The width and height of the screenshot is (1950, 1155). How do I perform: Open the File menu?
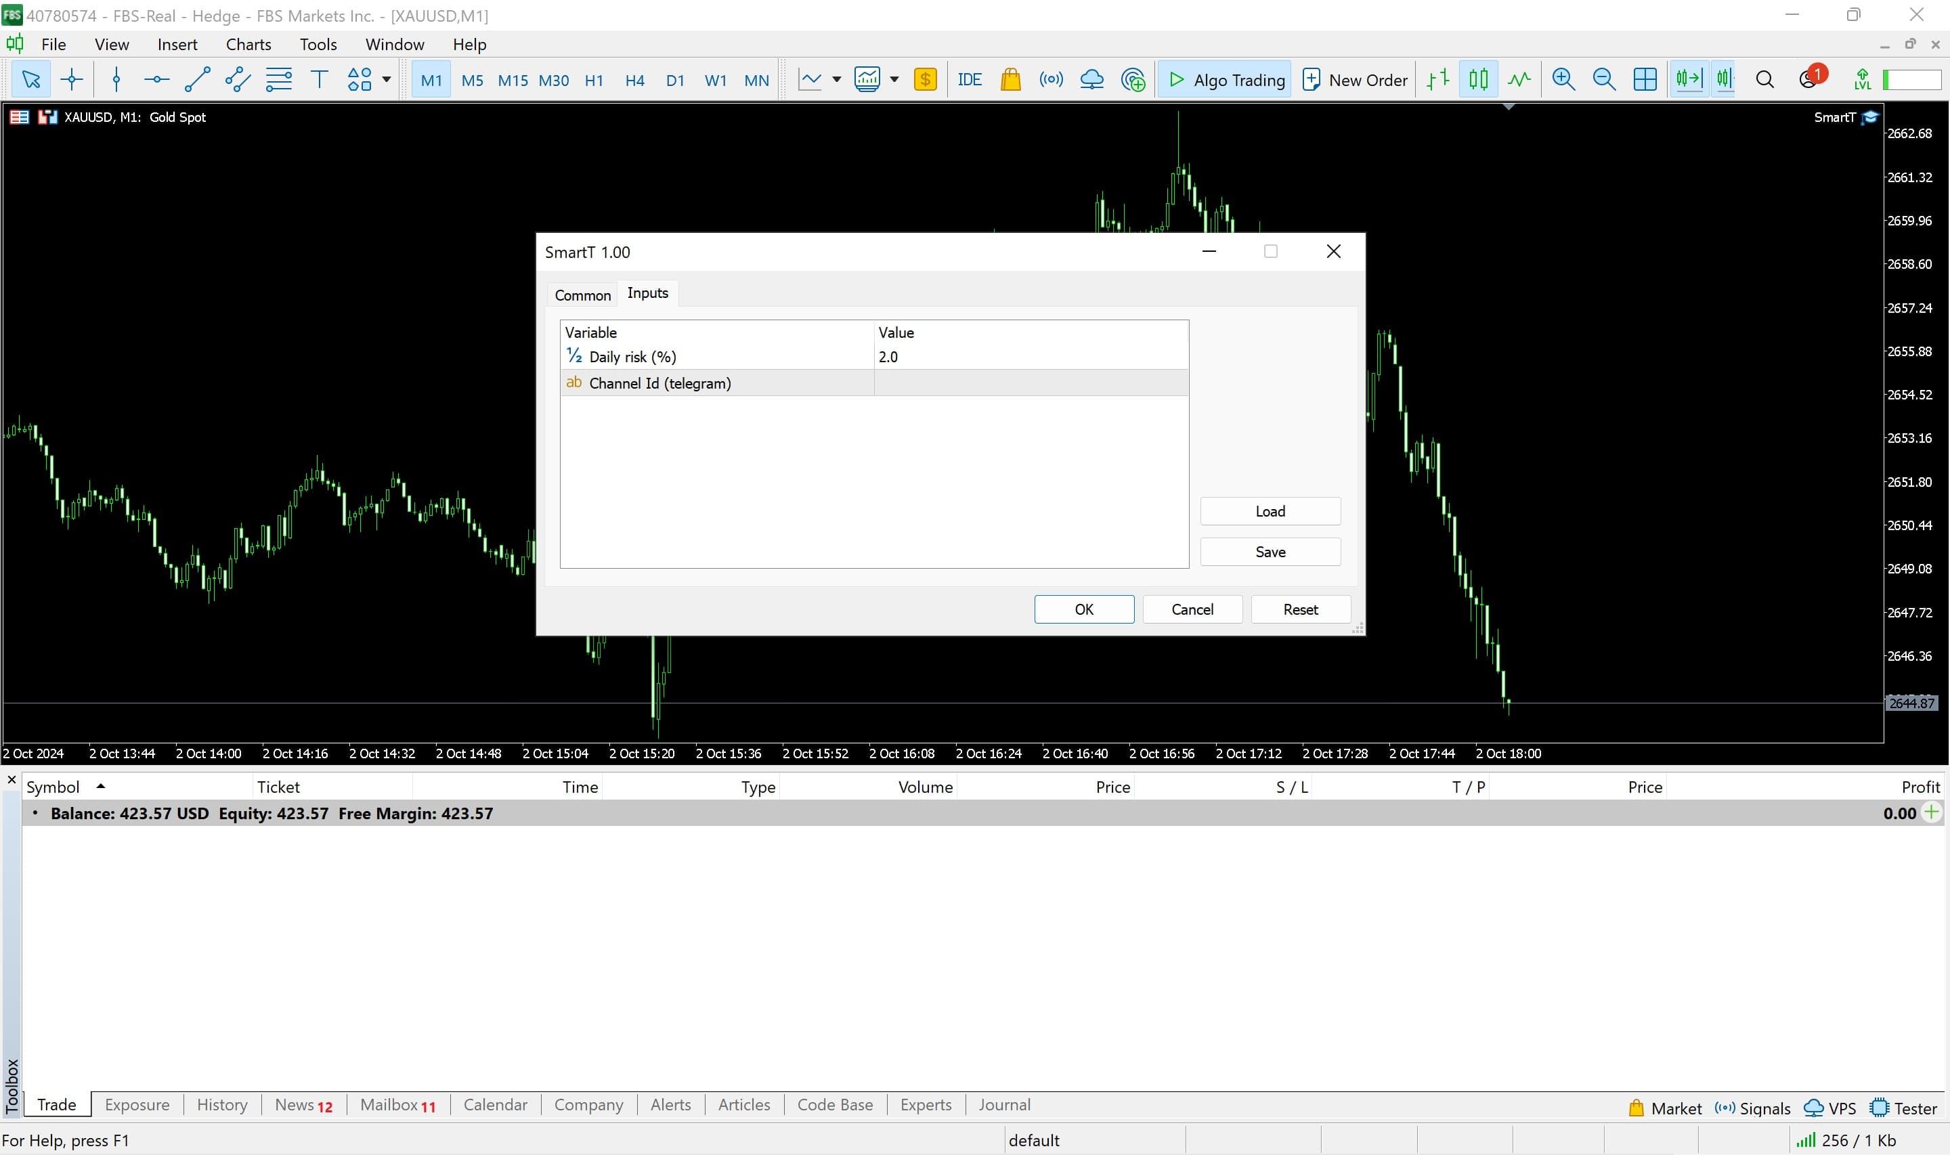pos(53,45)
